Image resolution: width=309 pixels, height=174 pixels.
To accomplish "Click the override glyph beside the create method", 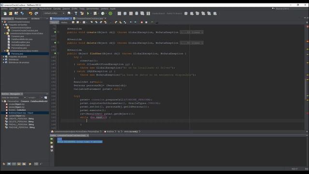I will 55,32.
